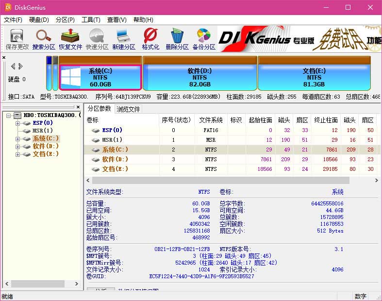
Task: Select 文档(E:) in the left tree
Action: tap(46, 154)
